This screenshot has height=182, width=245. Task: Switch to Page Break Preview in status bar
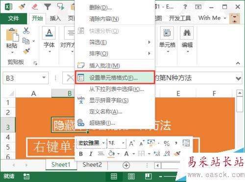[148, 176]
